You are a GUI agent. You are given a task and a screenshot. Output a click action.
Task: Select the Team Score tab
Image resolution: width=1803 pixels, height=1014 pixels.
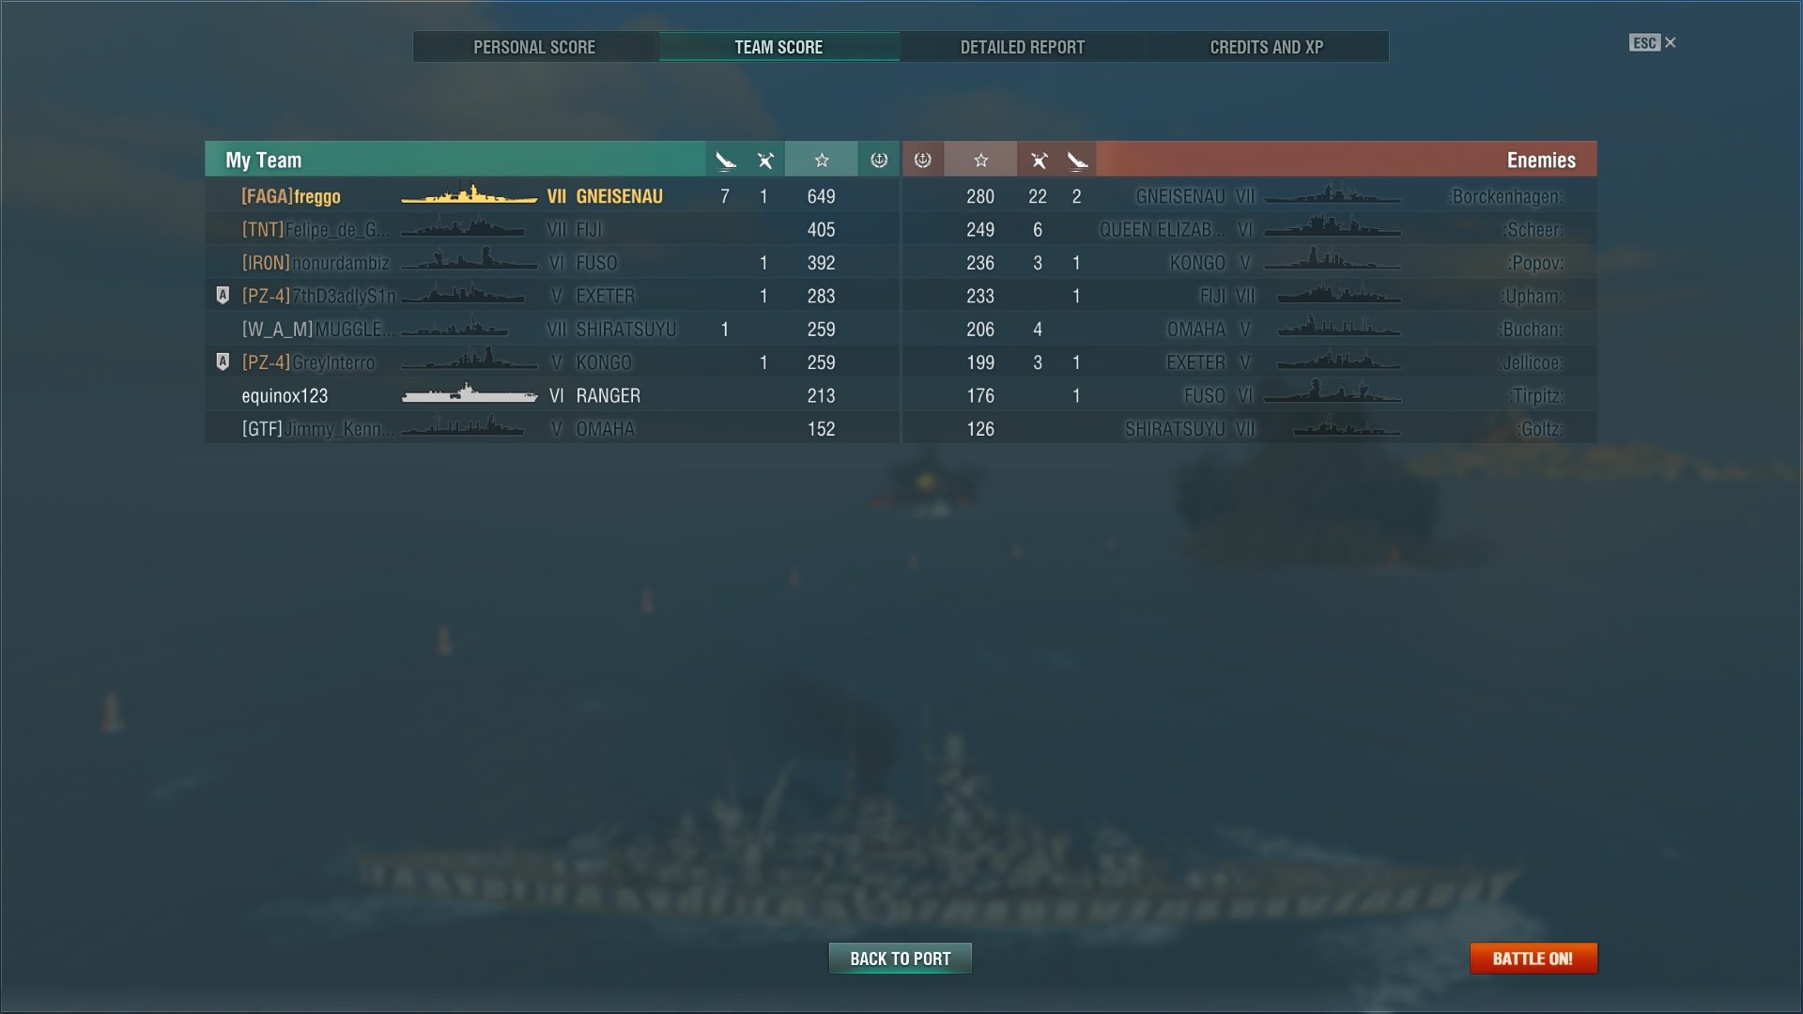[x=778, y=47]
